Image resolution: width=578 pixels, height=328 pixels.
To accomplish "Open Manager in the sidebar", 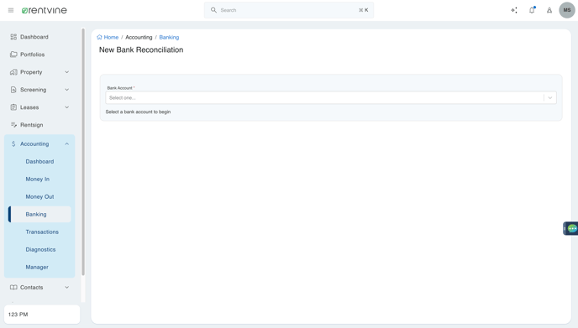I will pyautogui.click(x=37, y=268).
